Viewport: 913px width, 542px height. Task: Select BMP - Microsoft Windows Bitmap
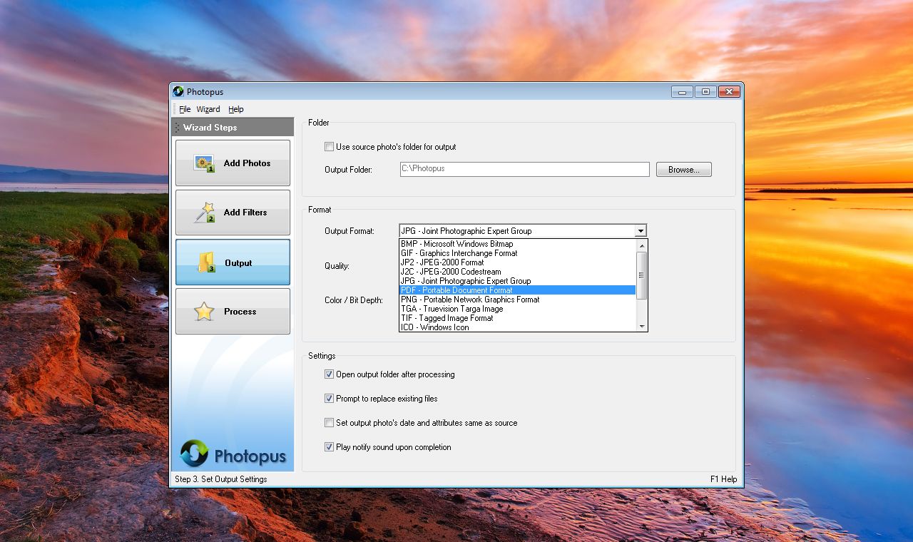(517, 244)
